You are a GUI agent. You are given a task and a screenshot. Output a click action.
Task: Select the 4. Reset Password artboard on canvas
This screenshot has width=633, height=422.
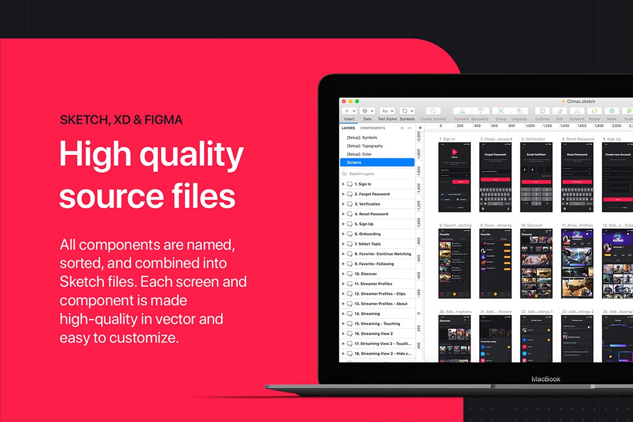tap(577, 177)
